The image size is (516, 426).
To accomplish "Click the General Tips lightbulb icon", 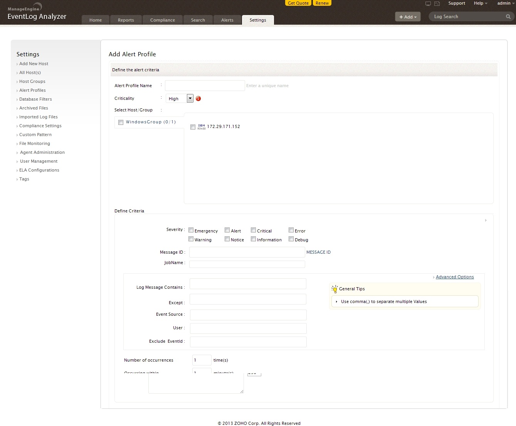I will tap(334, 289).
